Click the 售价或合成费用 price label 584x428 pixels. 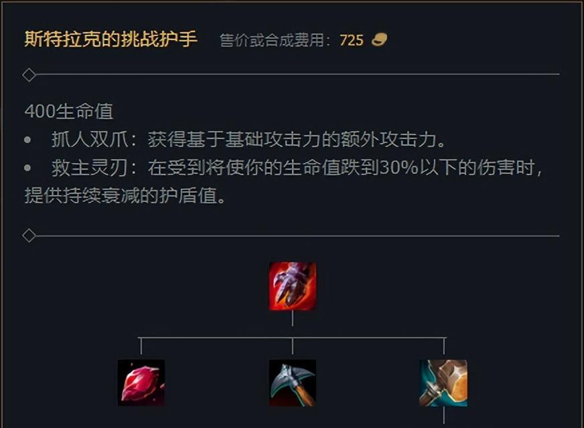[x=271, y=40]
